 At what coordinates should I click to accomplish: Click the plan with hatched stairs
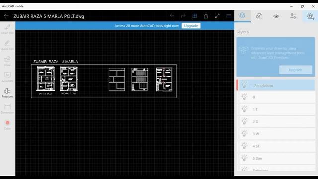click(140, 80)
